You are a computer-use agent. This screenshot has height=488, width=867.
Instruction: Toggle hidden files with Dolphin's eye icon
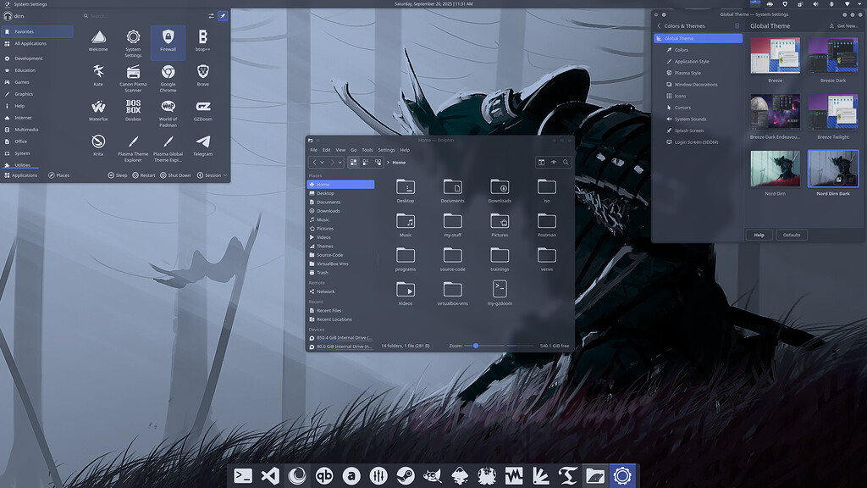[554, 162]
